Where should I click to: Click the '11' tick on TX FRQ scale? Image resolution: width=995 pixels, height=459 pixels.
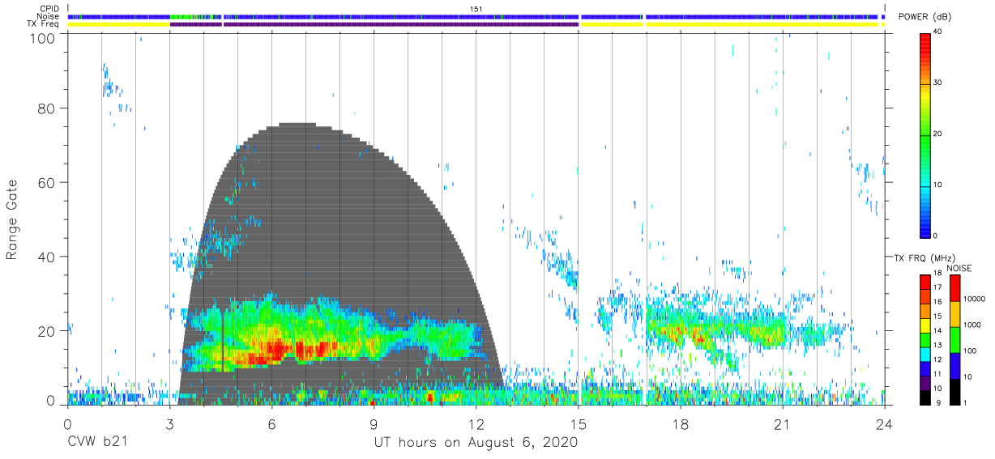click(x=938, y=374)
